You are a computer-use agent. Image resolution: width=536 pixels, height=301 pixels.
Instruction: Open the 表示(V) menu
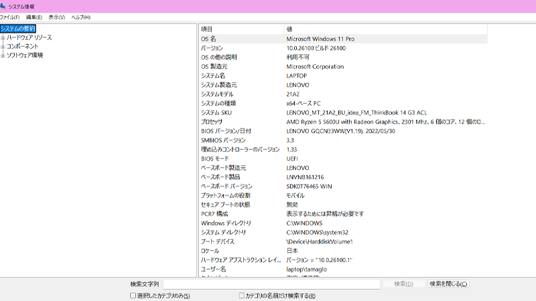tap(56, 17)
